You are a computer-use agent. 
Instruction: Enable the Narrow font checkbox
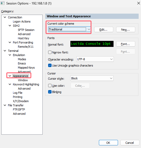(x=50, y=52)
